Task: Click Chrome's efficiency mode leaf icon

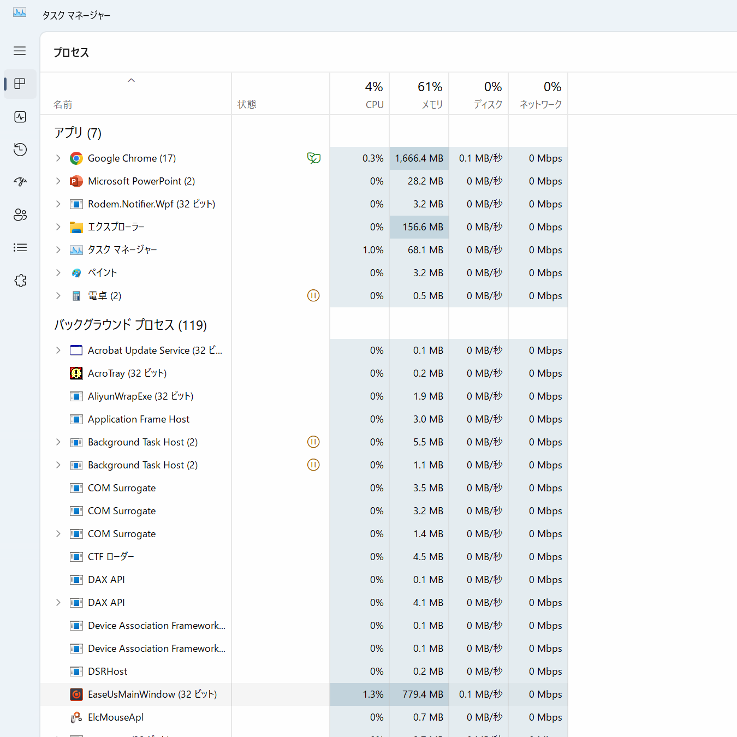Action: click(313, 158)
